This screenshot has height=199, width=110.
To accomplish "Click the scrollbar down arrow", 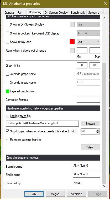I will coord(104,186).
